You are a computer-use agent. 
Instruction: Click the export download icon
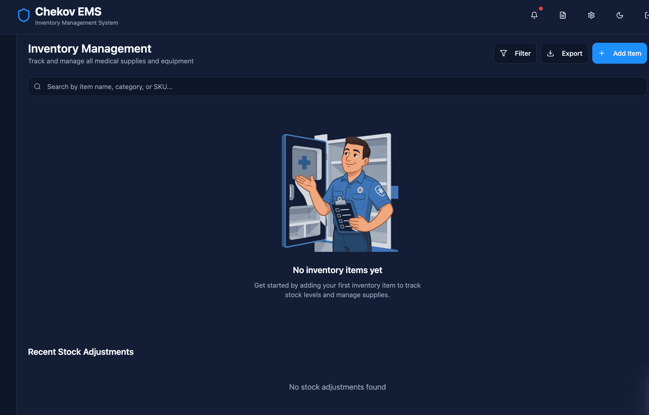pyautogui.click(x=551, y=53)
